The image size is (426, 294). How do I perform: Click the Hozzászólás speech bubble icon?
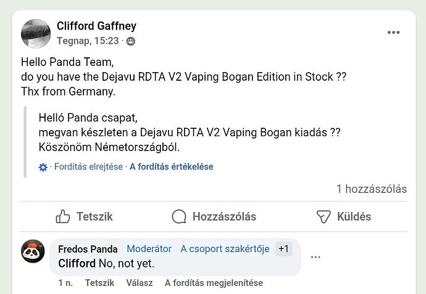pos(179,216)
